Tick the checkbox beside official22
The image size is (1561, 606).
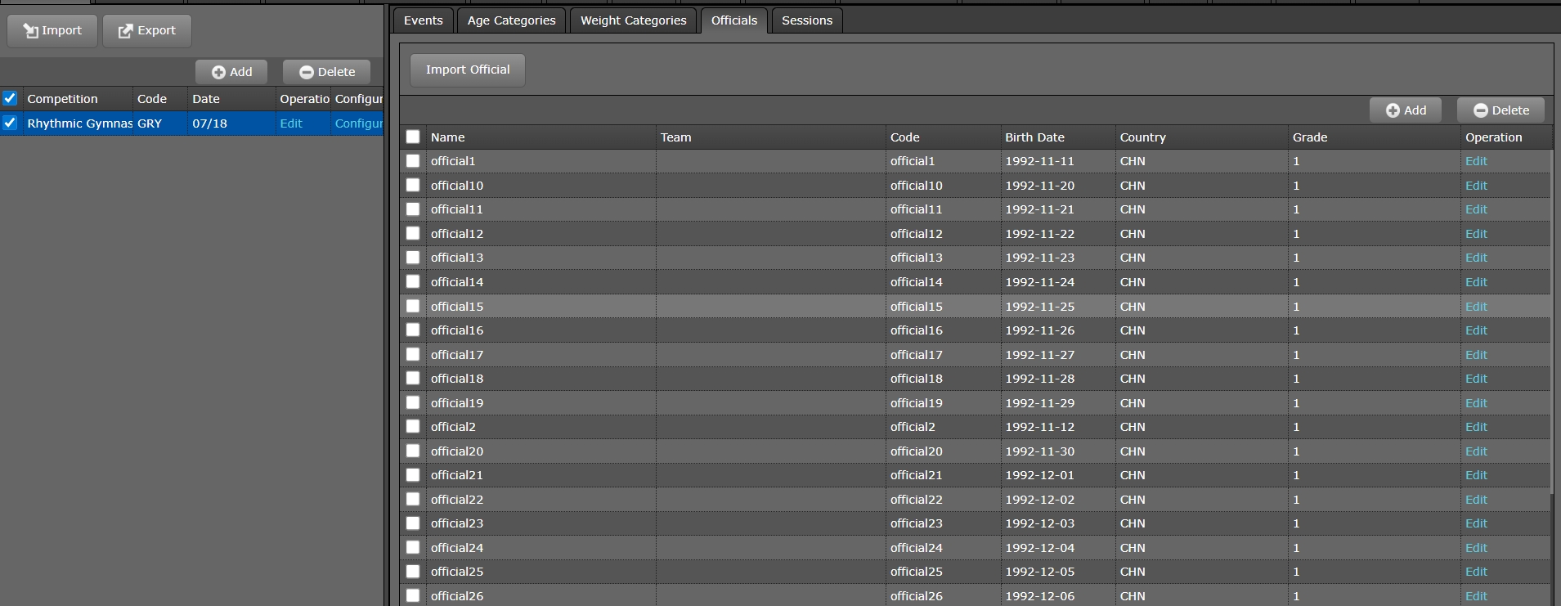pyautogui.click(x=413, y=500)
